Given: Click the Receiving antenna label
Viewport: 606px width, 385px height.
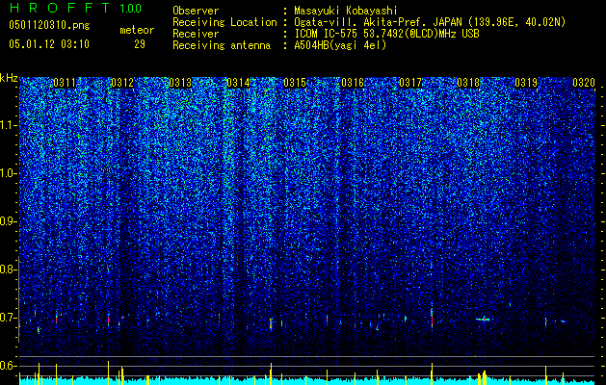Looking at the screenshot, I should 222,45.
